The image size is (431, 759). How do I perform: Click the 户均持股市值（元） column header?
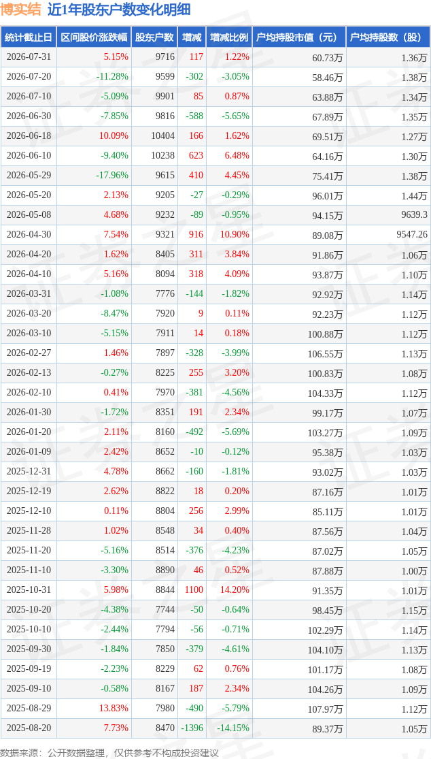click(299, 37)
